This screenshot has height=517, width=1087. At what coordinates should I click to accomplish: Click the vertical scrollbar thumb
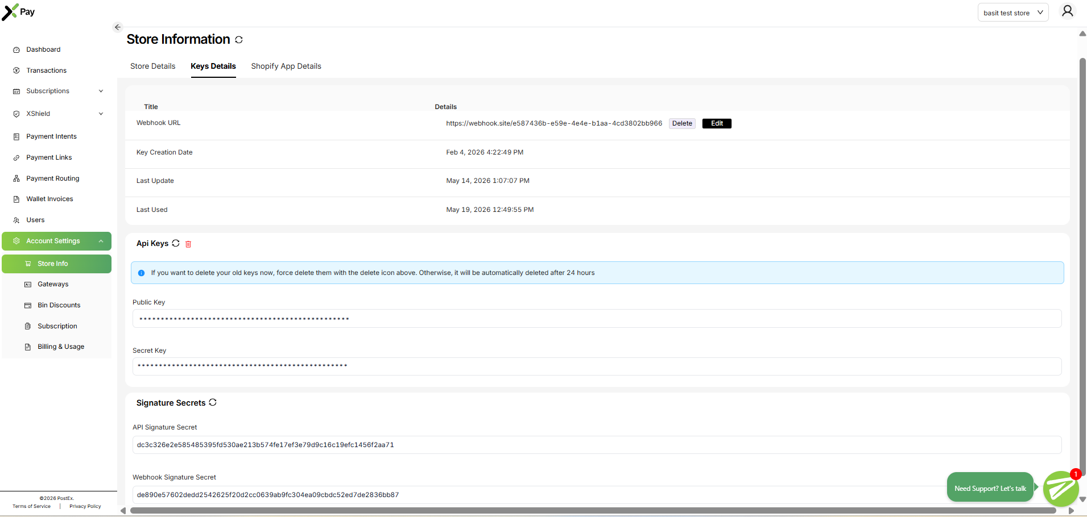click(1082, 267)
